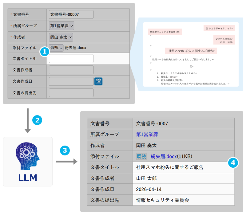Screen dimensions: 246x215
Task: Click highlighted システム開発部 山田 太郎 in preview
Action: [224, 40]
